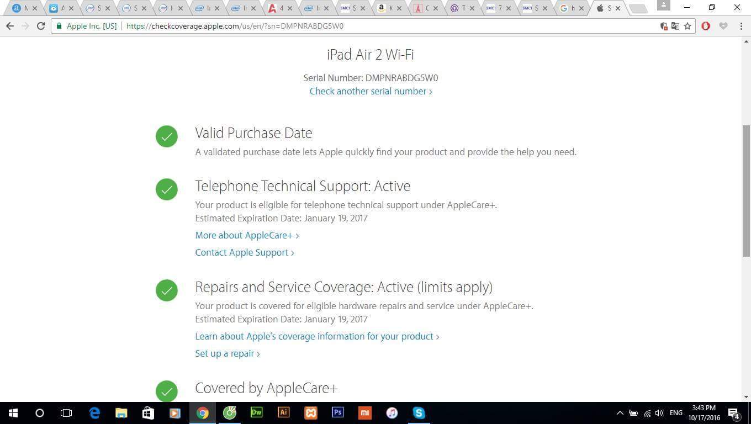The image size is (751, 424).
Task: Open Dreamweaver from taskbar
Action: point(256,412)
